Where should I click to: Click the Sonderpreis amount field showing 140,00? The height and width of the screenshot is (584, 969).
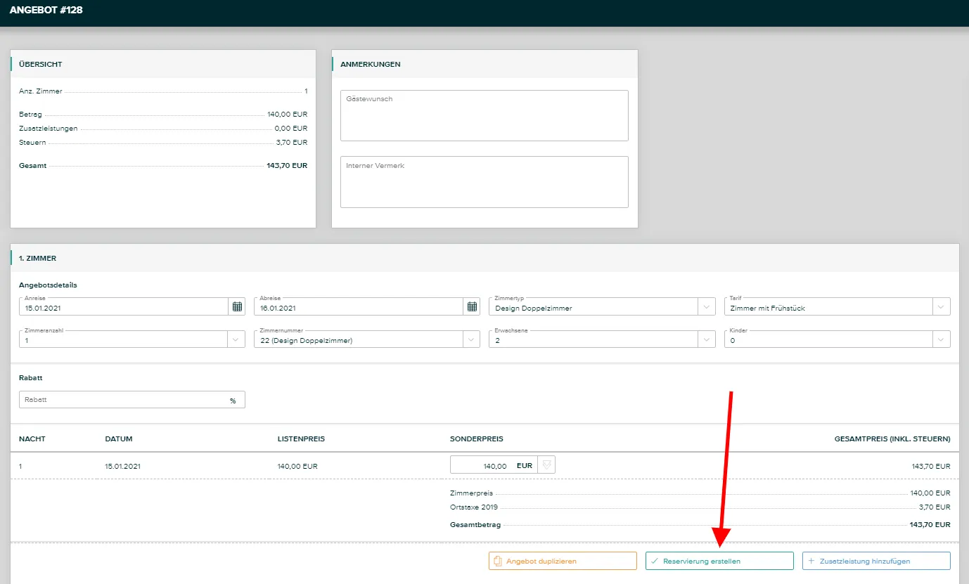pyautogui.click(x=482, y=465)
